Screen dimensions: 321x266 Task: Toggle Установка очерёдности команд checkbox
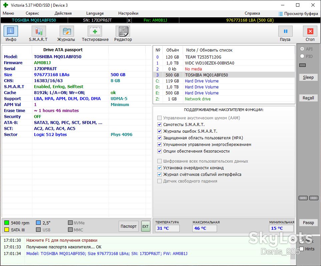click(159, 168)
